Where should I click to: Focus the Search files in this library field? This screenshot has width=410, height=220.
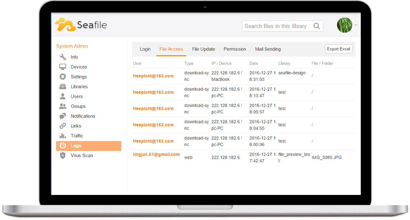click(x=282, y=26)
